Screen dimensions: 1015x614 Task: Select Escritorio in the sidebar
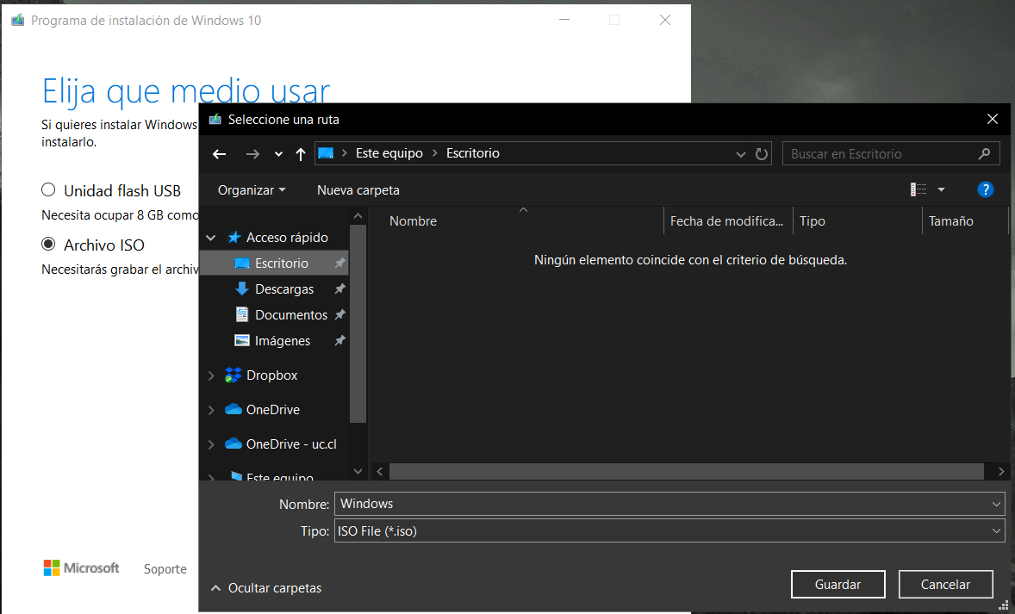pyautogui.click(x=282, y=264)
